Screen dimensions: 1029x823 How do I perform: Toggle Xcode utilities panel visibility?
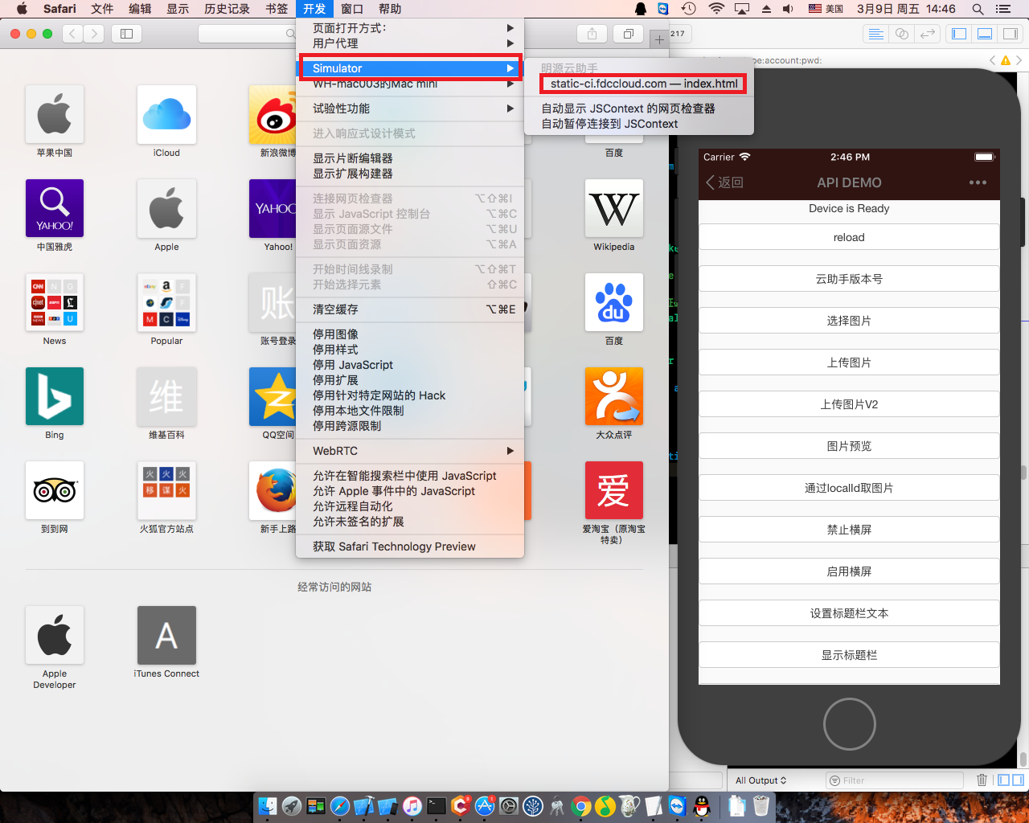(1010, 34)
